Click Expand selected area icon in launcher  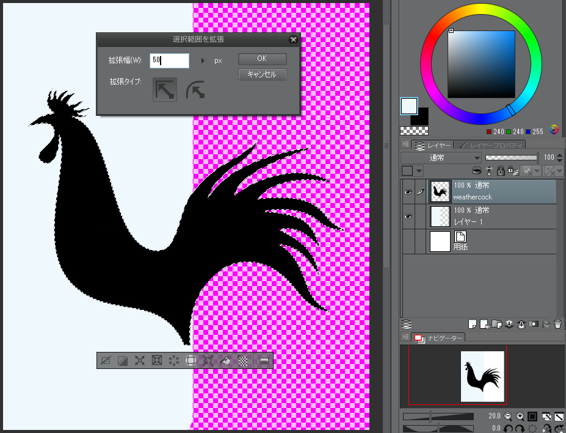click(x=139, y=360)
